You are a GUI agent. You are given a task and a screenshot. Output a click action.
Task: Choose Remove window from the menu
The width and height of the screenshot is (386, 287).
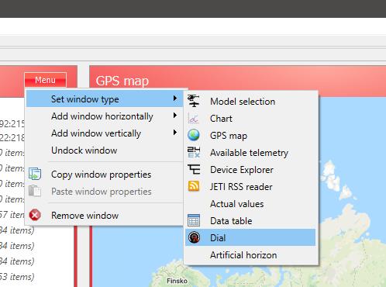click(x=105, y=215)
